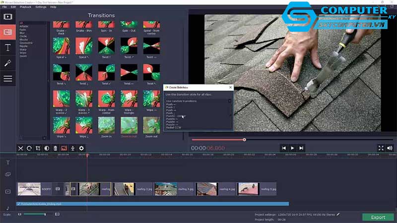Select 'Use random transitions' option

[182, 101]
